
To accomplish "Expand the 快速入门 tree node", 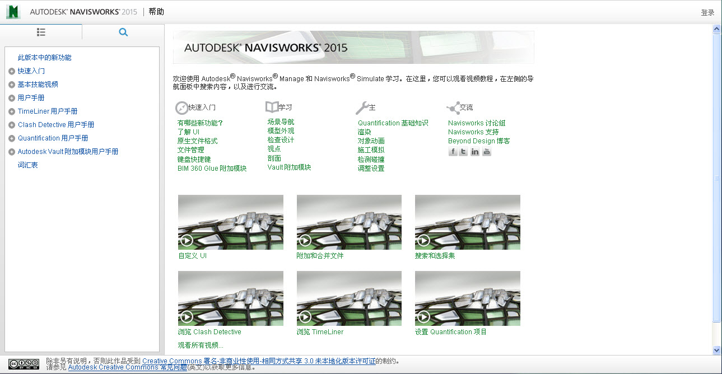I will pos(12,71).
